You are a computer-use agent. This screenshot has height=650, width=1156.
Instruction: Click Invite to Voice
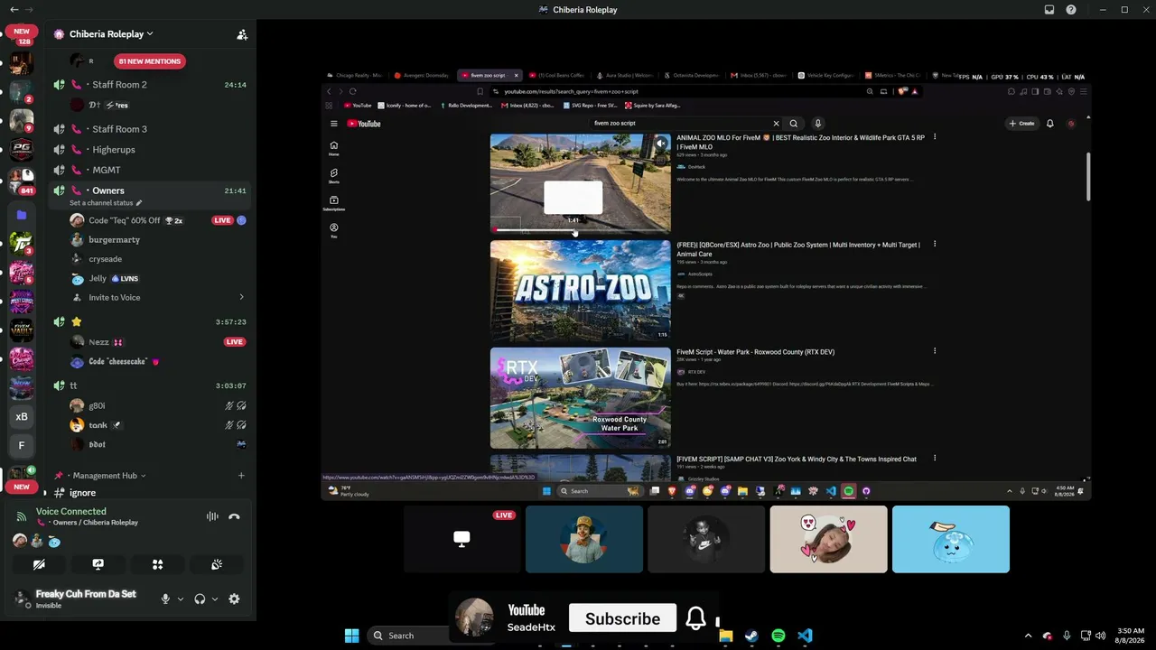pos(114,298)
